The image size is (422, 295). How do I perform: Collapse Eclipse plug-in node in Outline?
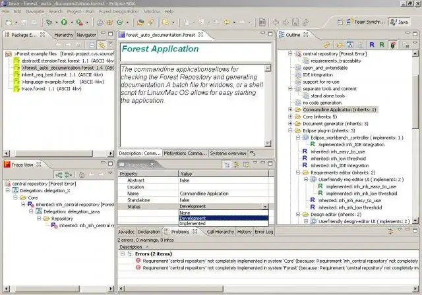coord(290,130)
